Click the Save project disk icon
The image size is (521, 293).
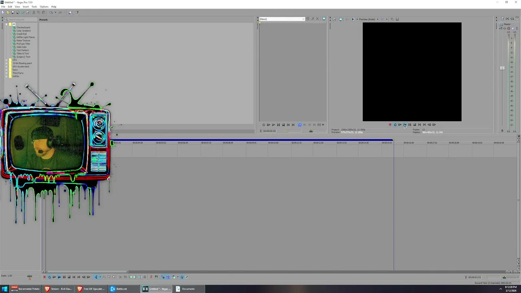coord(13,12)
